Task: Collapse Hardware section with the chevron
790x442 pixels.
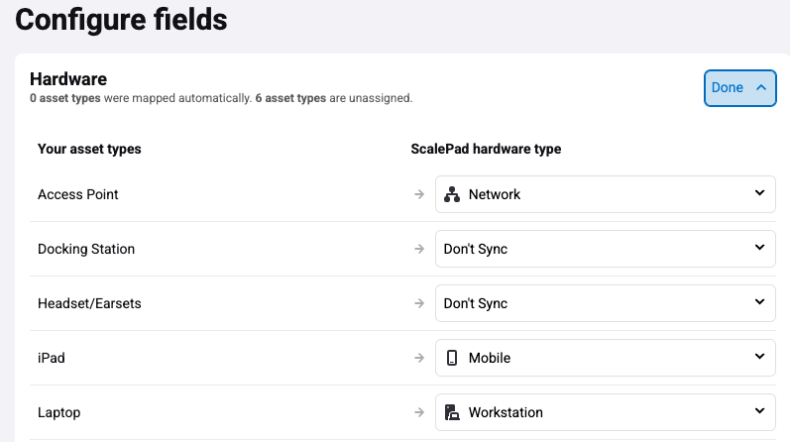Action: pyautogui.click(x=760, y=88)
